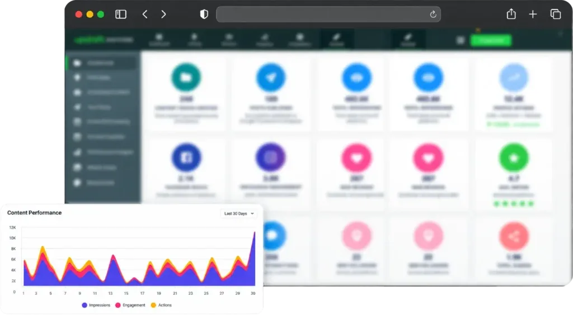The height and width of the screenshot is (315, 573).
Task: Go forward using the browser forward arrow
Action: click(x=163, y=14)
